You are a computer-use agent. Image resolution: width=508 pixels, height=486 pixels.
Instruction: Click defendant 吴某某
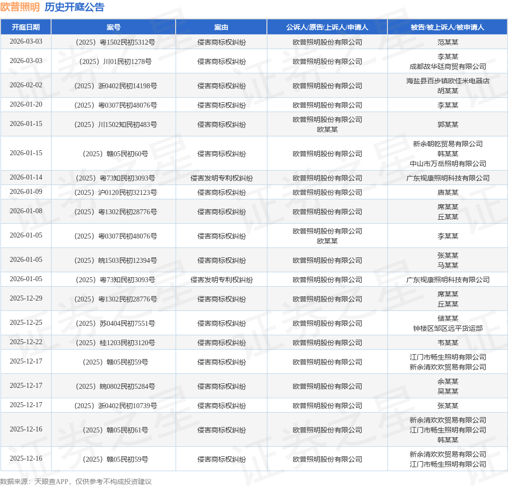[x=448, y=391]
